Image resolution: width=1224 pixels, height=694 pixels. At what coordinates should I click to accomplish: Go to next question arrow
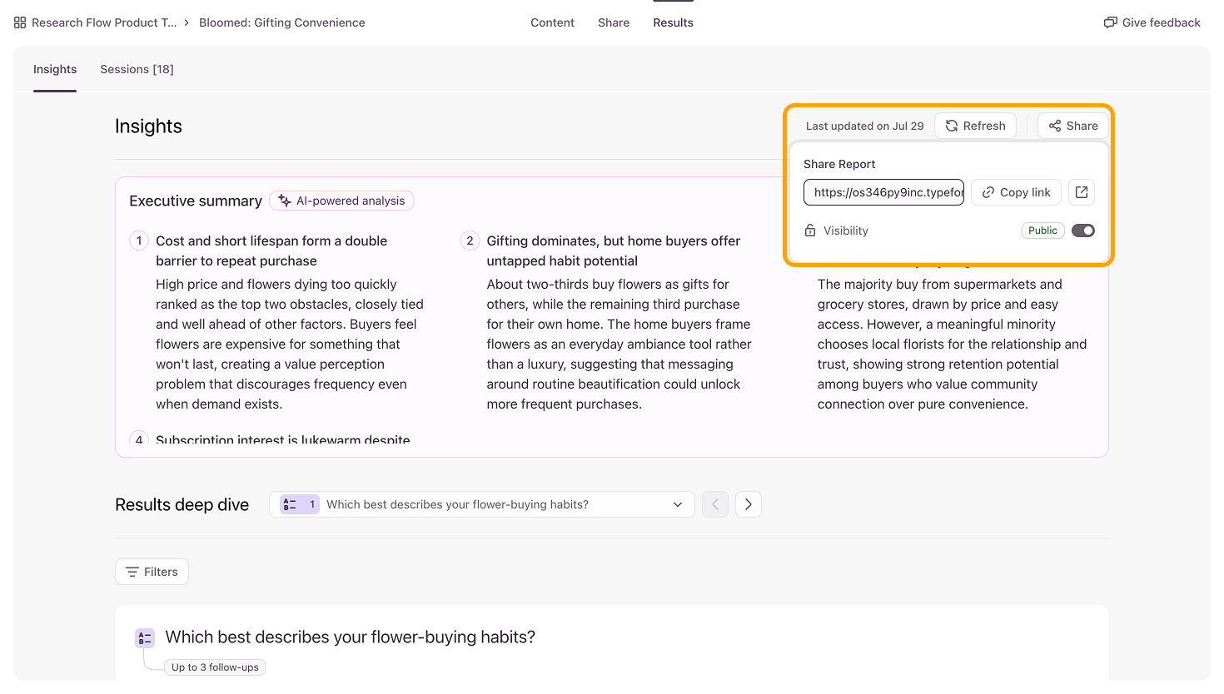pos(749,504)
